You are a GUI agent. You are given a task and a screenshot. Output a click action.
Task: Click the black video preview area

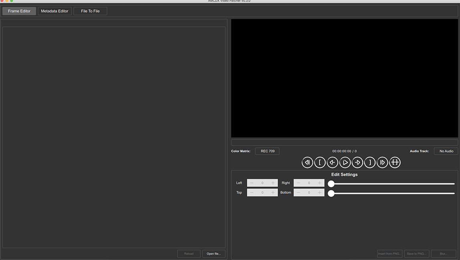(345, 79)
